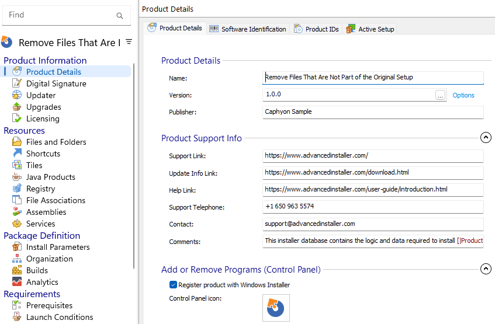
Task: Click the Tiles icon
Action: [17, 165]
